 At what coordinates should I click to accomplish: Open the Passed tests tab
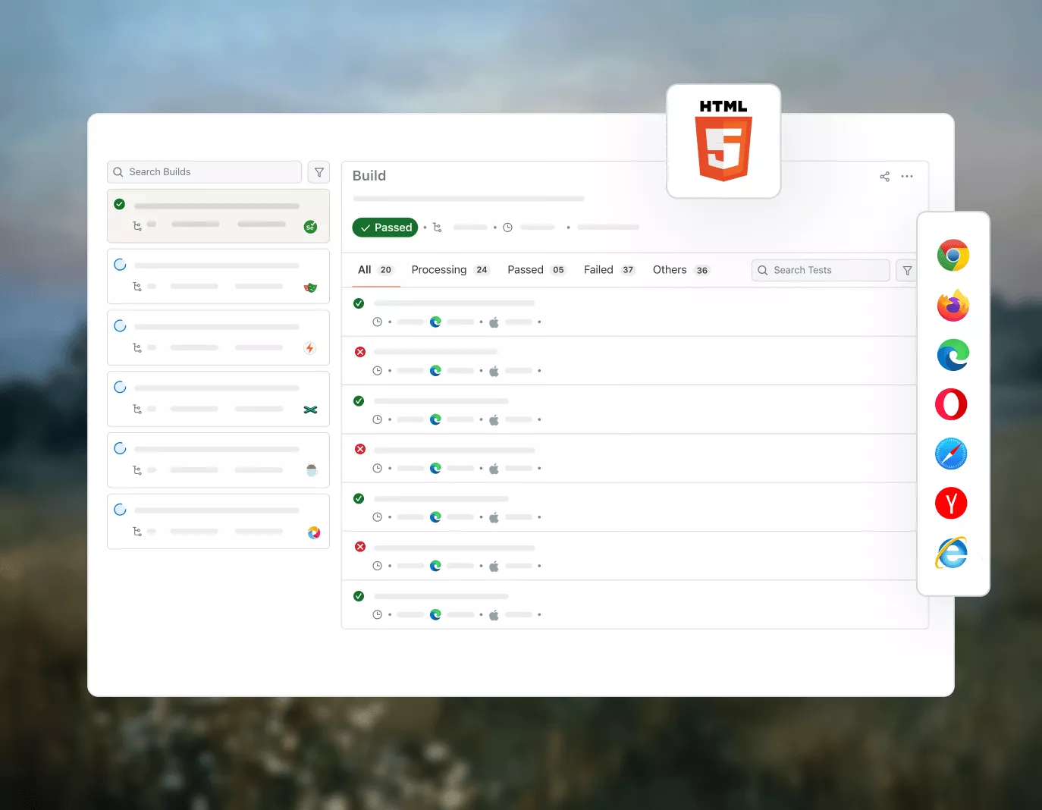tap(537, 270)
